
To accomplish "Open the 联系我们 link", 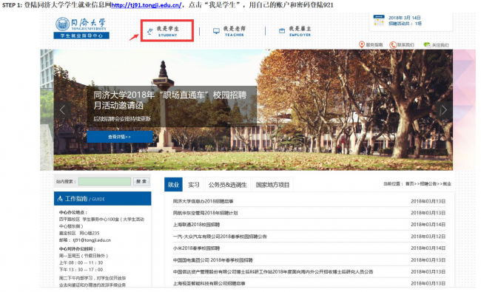I will click(406, 45).
